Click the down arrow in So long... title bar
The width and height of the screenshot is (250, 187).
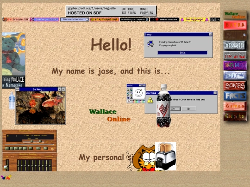[59, 89]
